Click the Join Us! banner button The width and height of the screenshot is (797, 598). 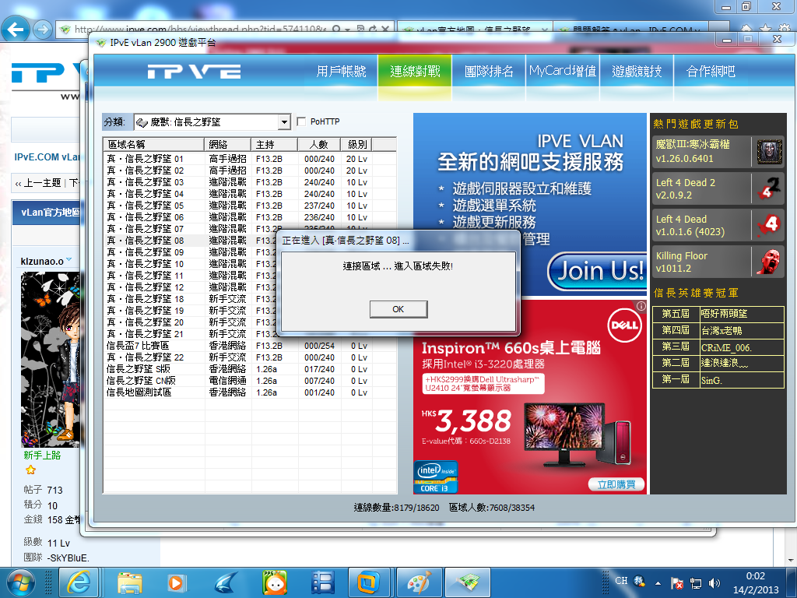point(596,269)
